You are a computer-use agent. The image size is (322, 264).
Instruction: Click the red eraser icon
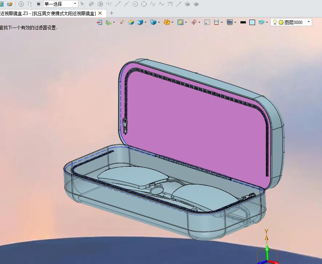[x=122, y=22]
